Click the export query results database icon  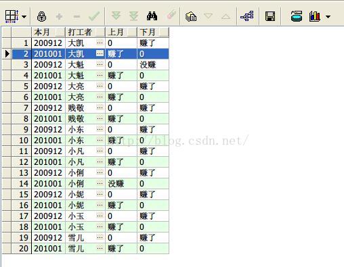tap(296, 16)
